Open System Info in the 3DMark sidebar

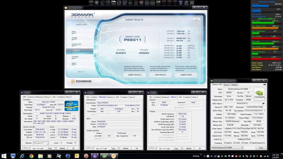coord(76,44)
